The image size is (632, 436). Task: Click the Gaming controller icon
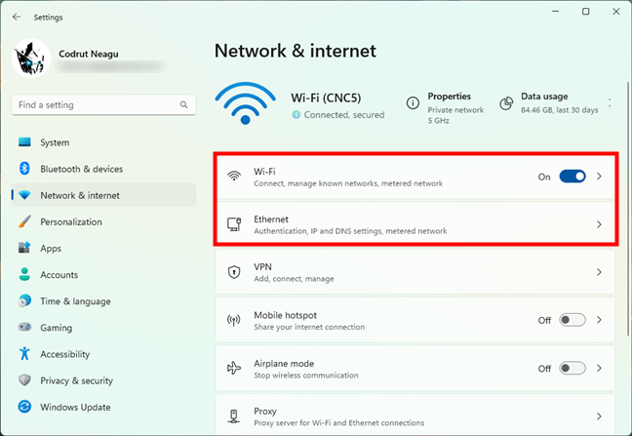25,328
